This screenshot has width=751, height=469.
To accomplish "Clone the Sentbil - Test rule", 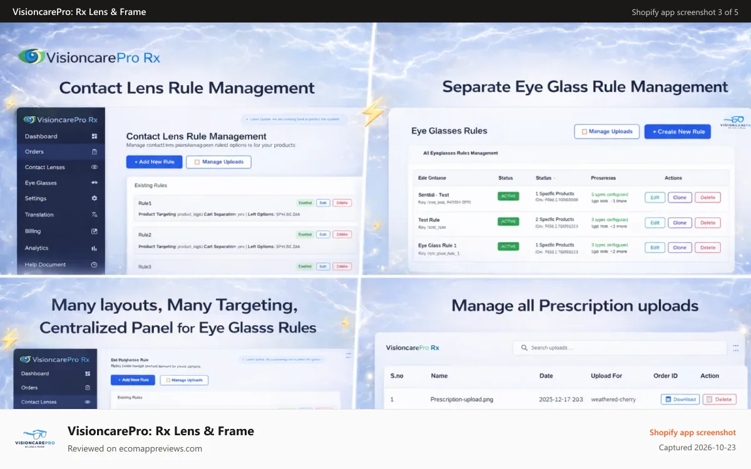I will pos(680,198).
